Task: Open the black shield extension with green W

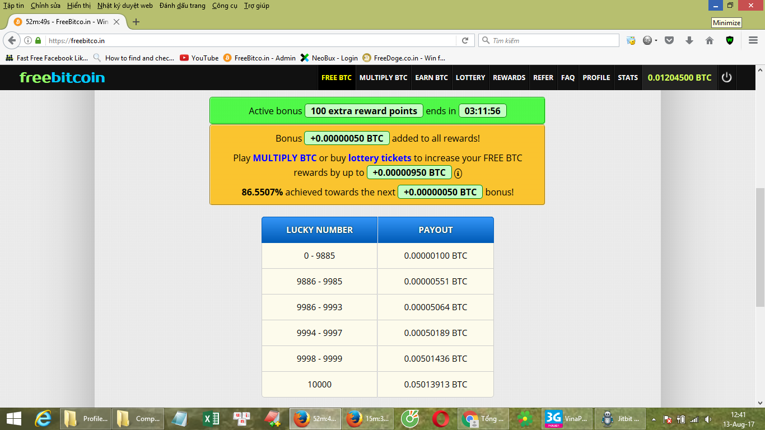Action: (730, 40)
